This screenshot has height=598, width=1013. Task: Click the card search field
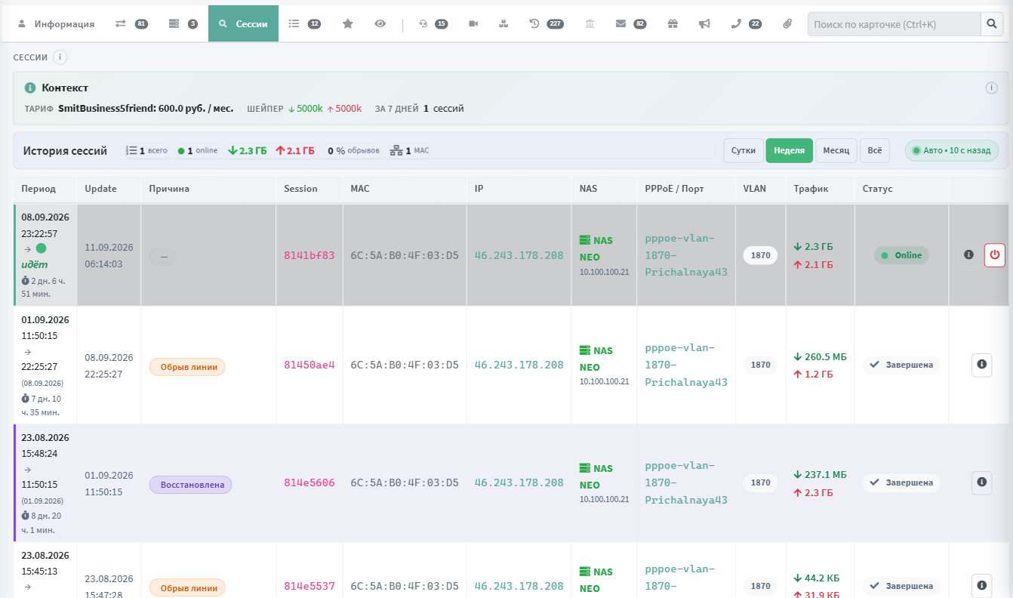click(894, 24)
